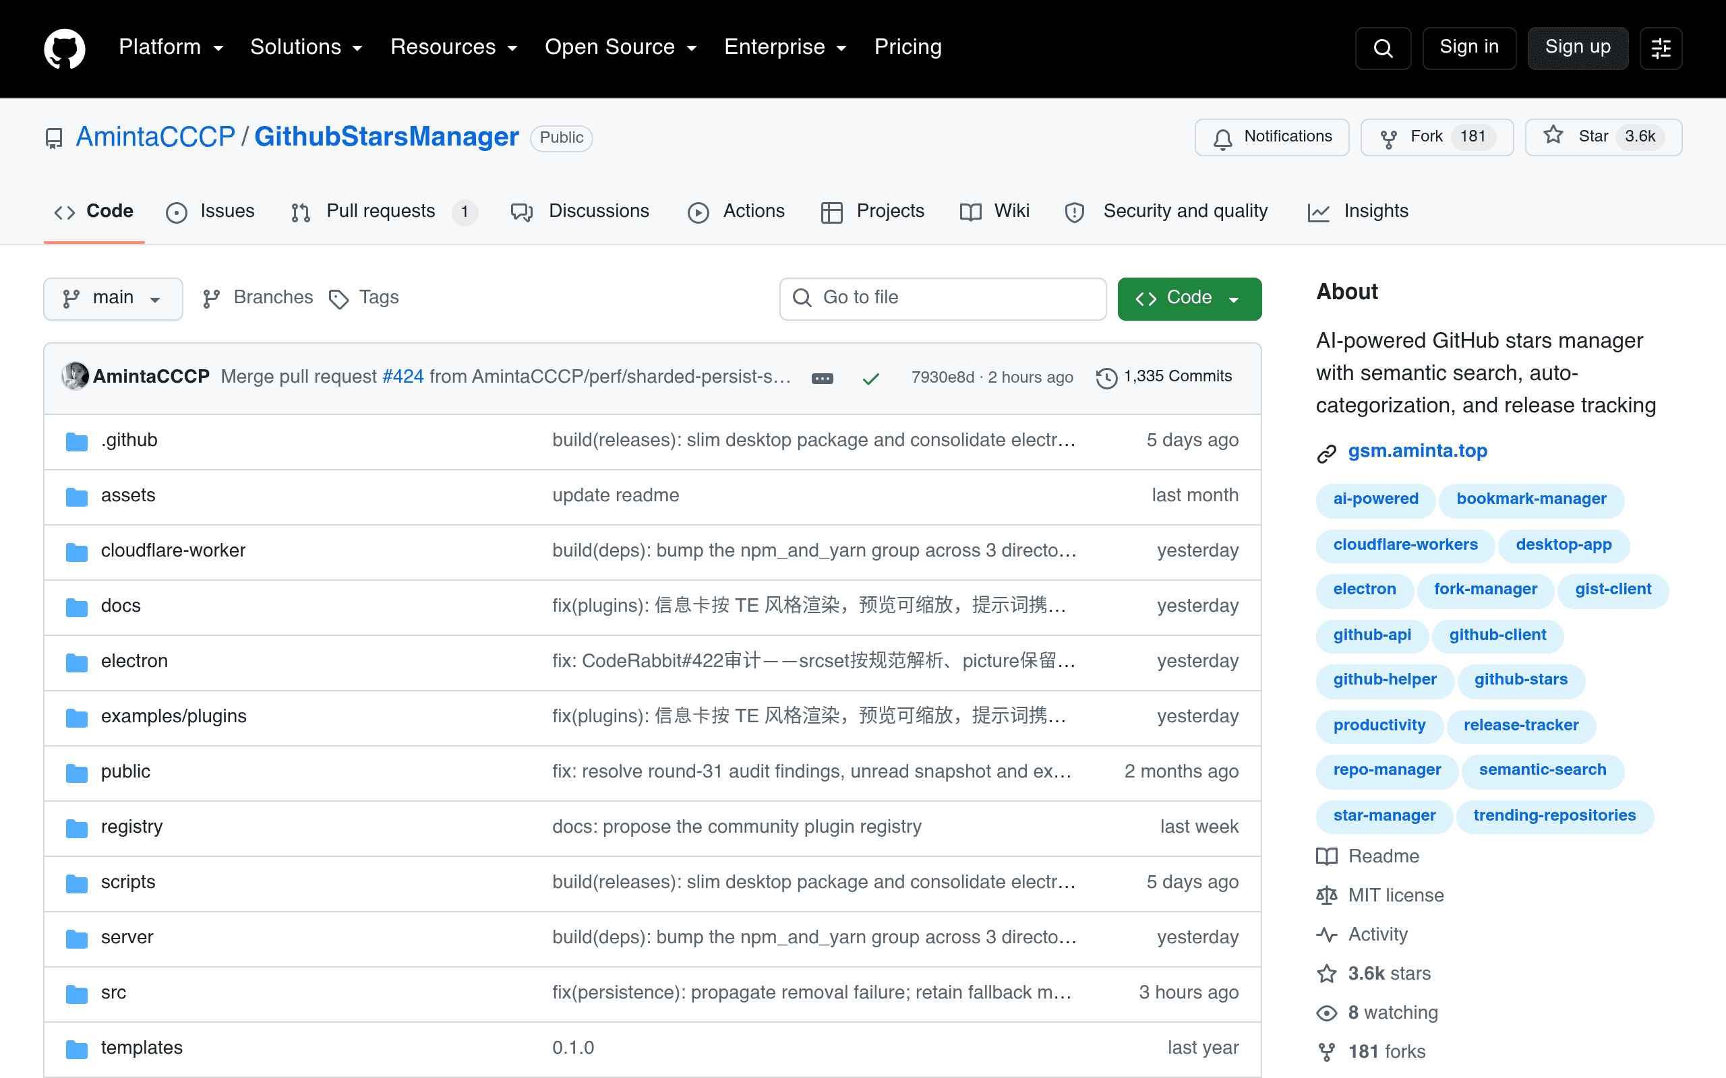Open the .github folder icon
The width and height of the screenshot is (1726, 1078).
[76, 441]
